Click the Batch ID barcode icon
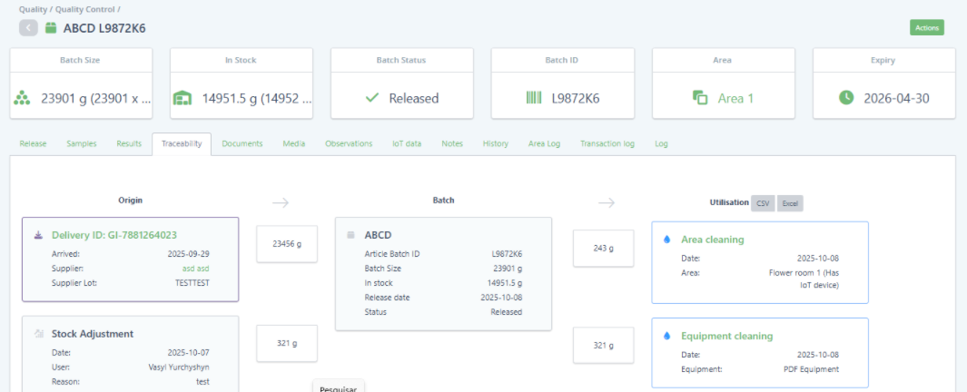Screen dimensions: 967x392 tap(534, 98)
